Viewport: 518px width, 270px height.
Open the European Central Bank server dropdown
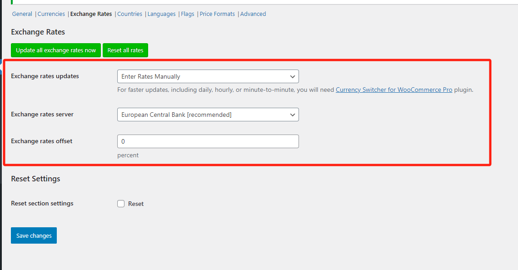pos(208,115)
